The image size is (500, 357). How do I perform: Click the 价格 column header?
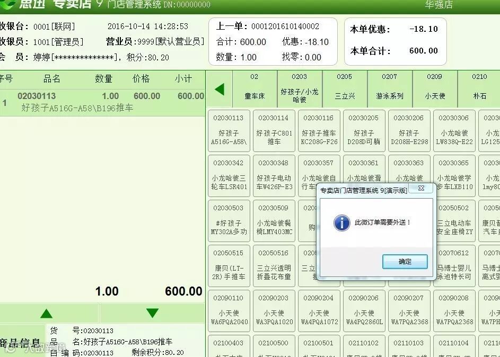(141, 79)
